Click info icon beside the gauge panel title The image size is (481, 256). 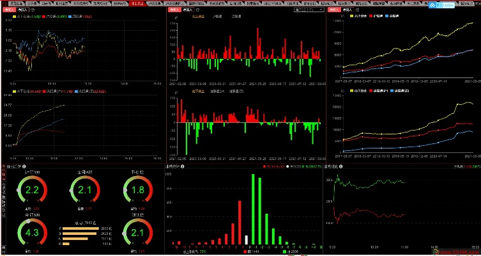pyautogui.click(x=25, y=166)
